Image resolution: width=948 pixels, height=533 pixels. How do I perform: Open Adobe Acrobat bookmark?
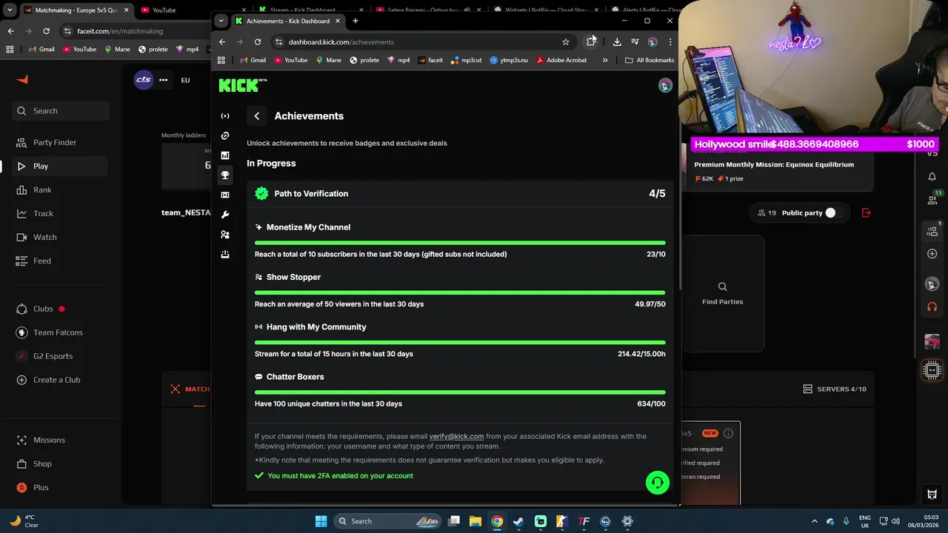(x=561, y=60)
